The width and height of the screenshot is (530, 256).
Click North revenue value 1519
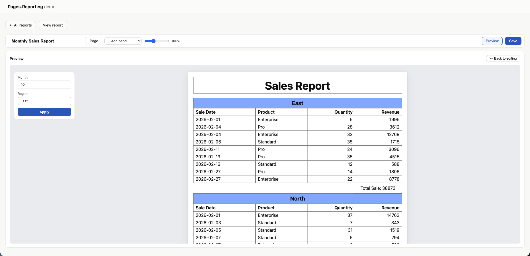(x=378, y=230)
